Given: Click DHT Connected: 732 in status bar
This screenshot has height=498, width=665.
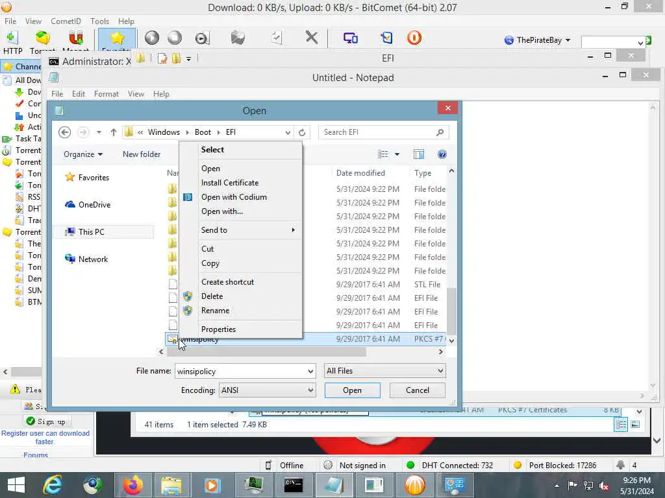Looking at the screenshot, I should click(457, 466).
